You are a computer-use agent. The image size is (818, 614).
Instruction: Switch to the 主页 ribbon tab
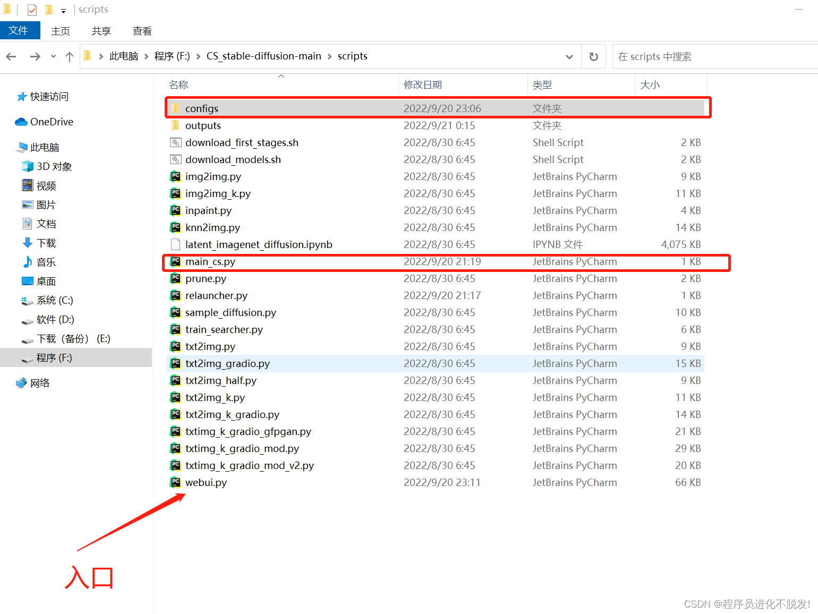click(x=61, y=31)
